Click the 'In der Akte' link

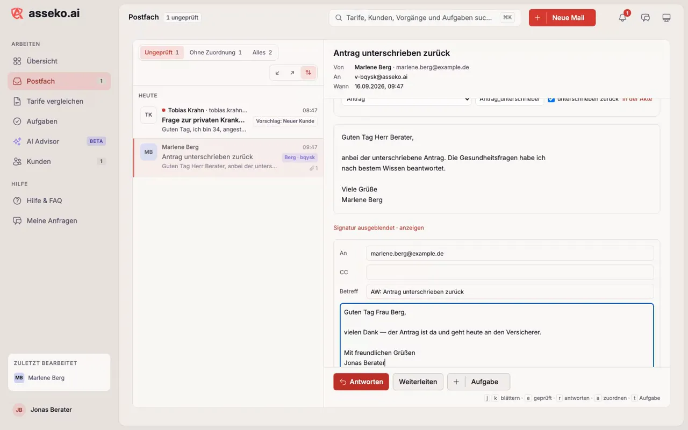click(637, 99)
